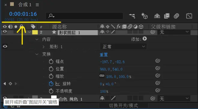Click the label tag column header
The image size is (198, 109).
point(33,27)
